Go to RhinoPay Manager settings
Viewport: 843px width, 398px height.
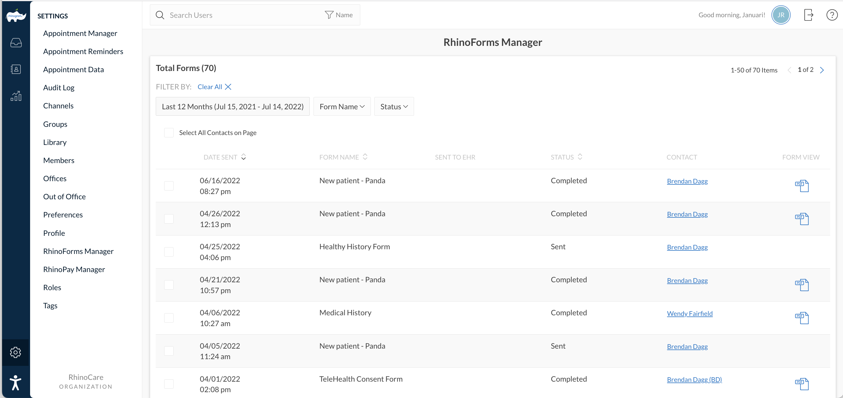tap(74, 269)
